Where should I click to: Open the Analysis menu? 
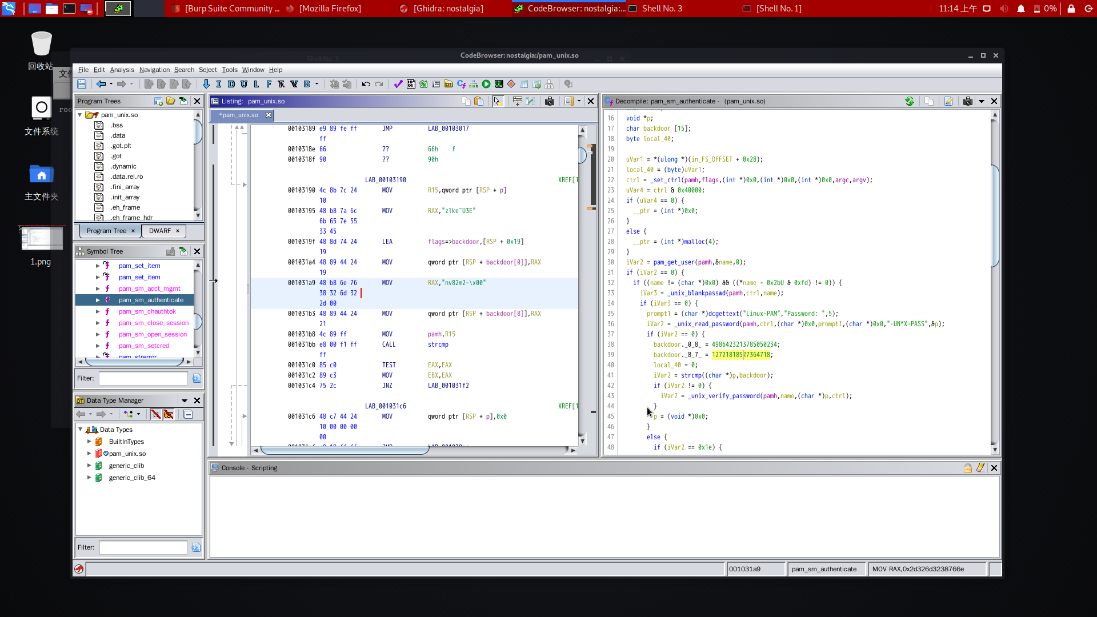(x=122, y=70)
